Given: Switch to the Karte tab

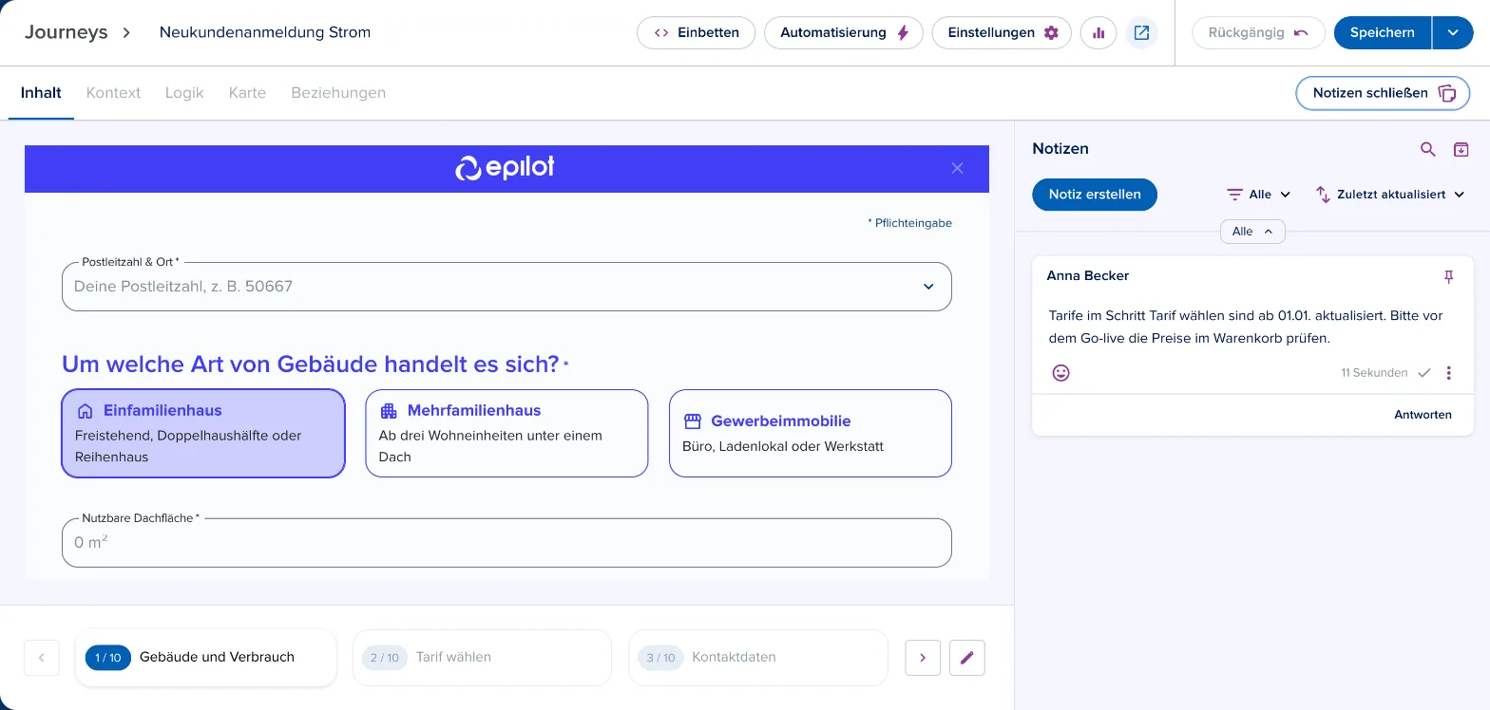Looking at the screenshot, I should [247, 93].
